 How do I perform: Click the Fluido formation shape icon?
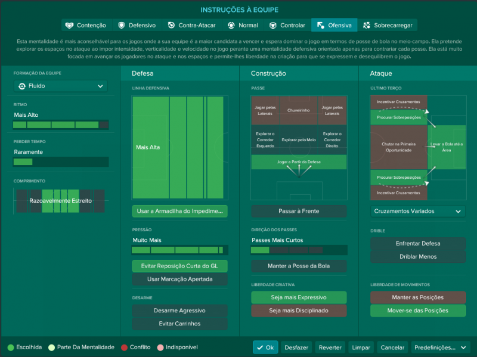coord(22,86)
